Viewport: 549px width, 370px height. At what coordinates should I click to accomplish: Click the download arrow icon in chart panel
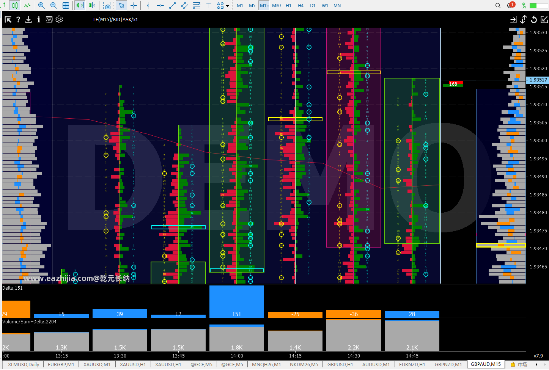(x=28, y=19)
